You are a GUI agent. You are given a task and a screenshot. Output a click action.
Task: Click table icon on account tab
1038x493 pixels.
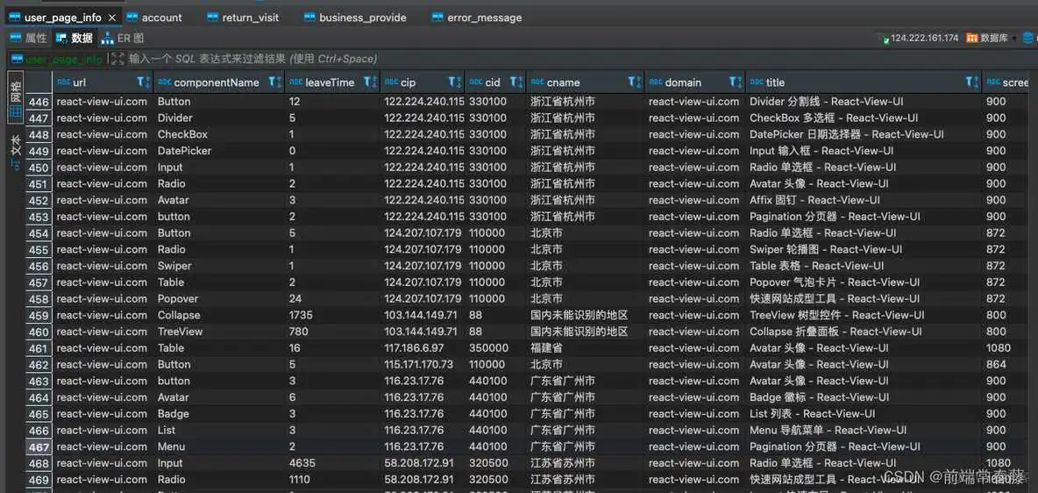(132, 18)
